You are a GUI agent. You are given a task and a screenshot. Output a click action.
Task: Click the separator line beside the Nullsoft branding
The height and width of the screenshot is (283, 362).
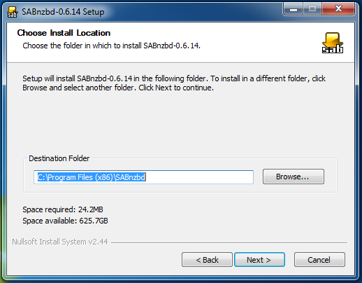point(229,242)
